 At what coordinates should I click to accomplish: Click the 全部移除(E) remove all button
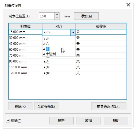46,106
